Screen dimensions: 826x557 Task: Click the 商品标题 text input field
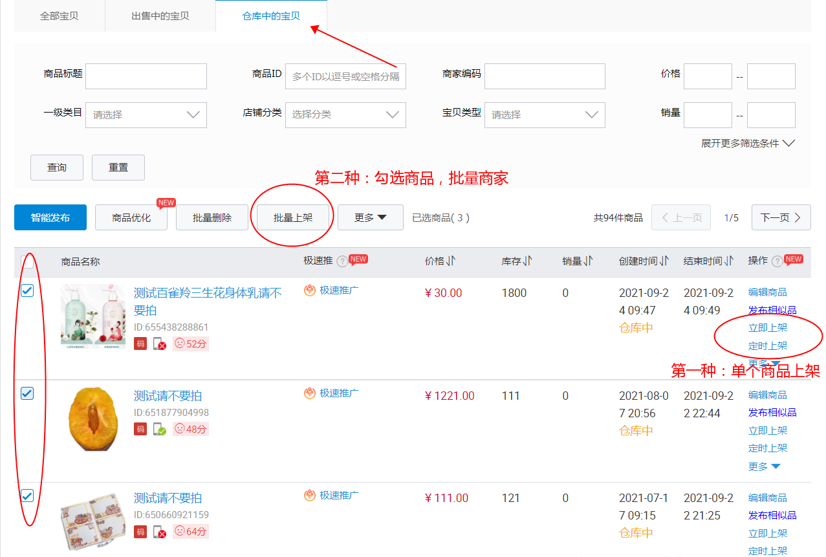pyautogui.click(x=146, y=76)
